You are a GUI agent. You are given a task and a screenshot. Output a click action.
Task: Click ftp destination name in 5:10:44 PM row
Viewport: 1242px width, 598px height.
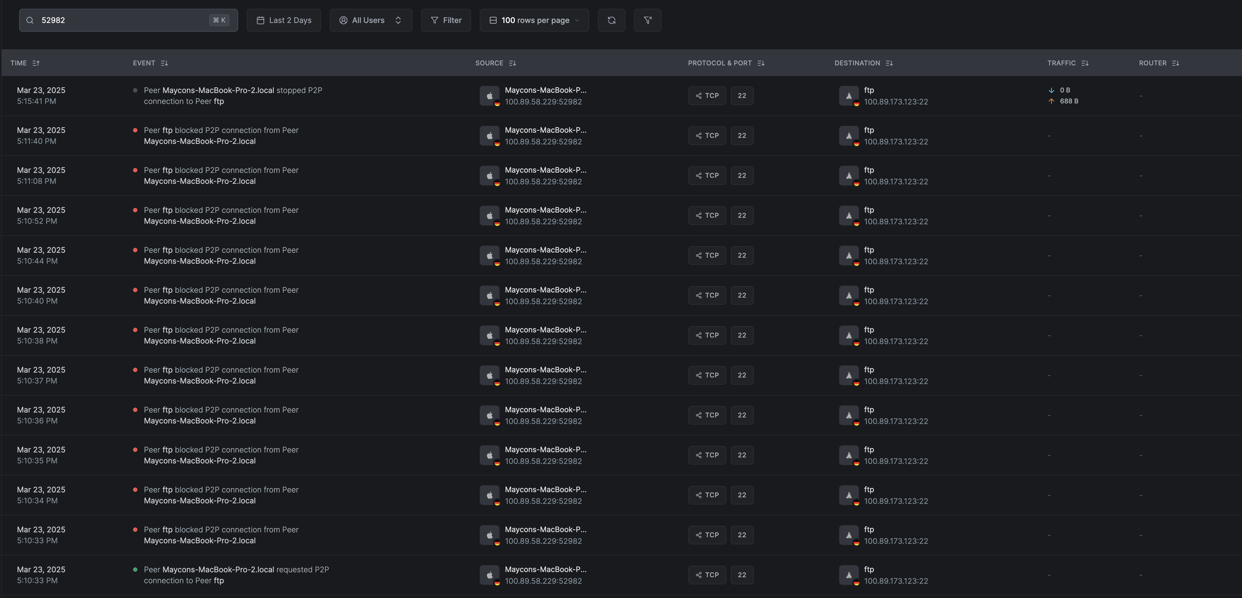(x=869, y=249)
